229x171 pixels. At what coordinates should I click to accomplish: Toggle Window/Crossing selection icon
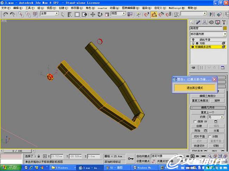click(85, 14)
